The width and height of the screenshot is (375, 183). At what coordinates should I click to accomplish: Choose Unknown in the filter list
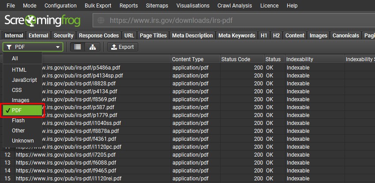pyautogui.click(x=22, y=140)
